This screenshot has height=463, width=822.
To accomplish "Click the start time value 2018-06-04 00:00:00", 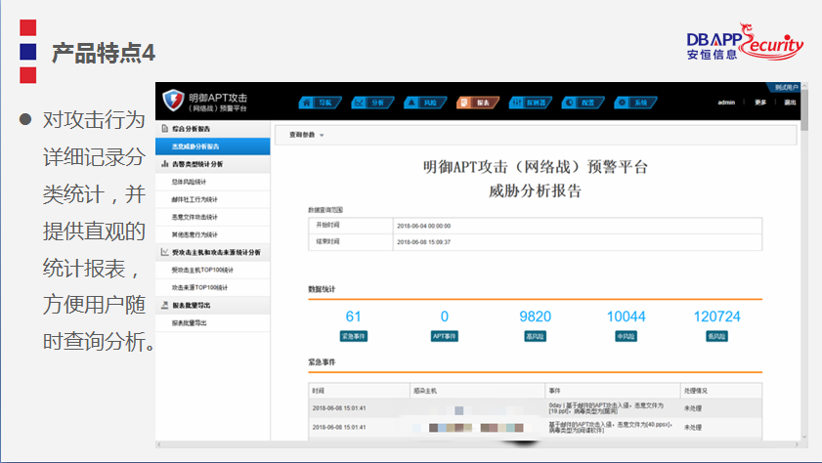I will click(x=423, y=227).
